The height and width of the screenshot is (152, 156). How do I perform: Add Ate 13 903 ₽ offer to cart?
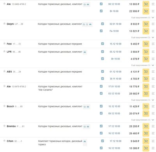[146, 4]
